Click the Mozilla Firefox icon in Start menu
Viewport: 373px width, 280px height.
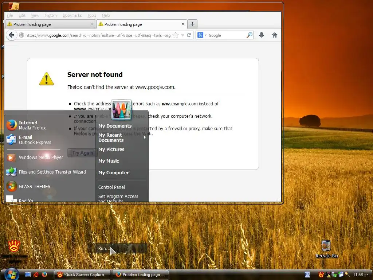[x=11, y=125]
